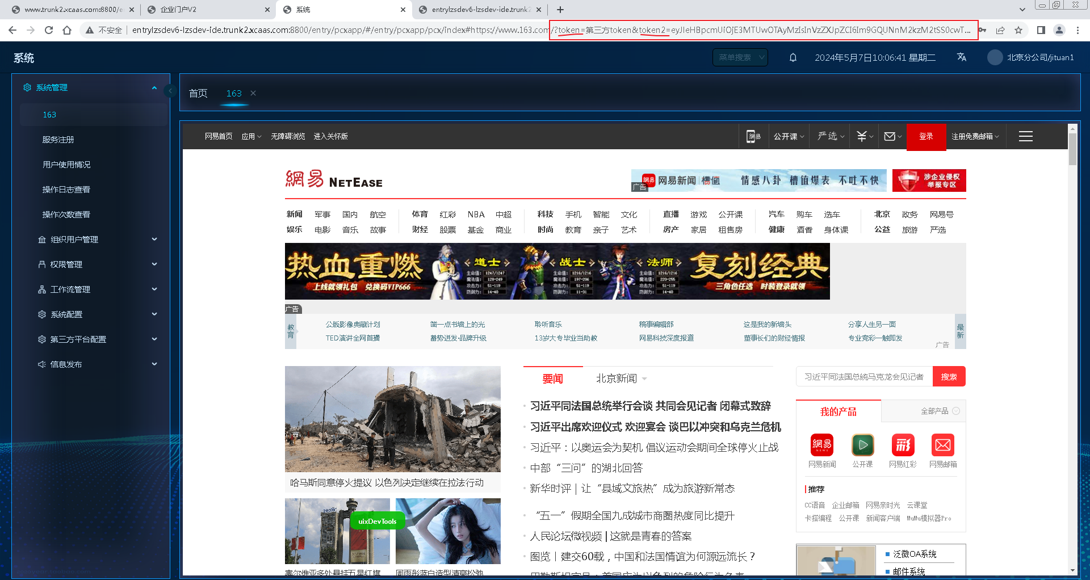This screenshot has height=580, width=1090.
Task: Collapse the sidebar with the arrow handle
Action: 170,90
